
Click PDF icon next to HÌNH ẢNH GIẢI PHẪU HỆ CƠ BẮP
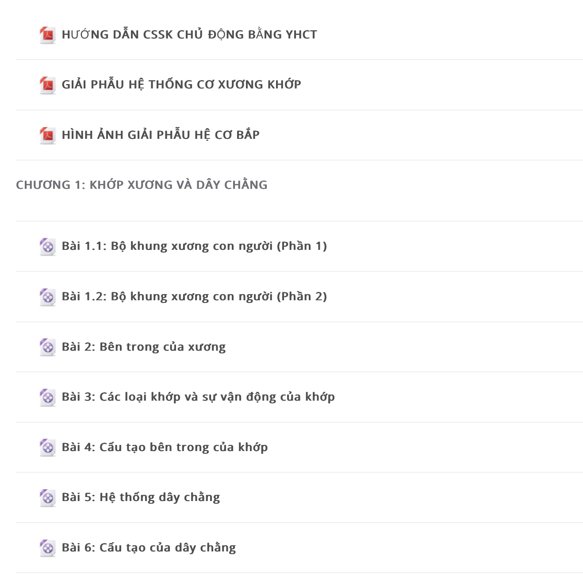click(x=47, y=135)
